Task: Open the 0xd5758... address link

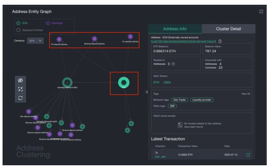Action: point(183,41)
